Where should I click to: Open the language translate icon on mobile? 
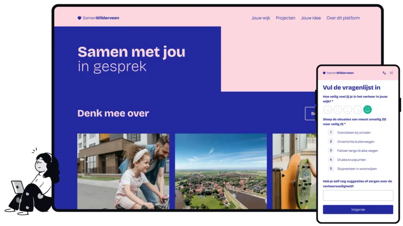tap(384, 73)
